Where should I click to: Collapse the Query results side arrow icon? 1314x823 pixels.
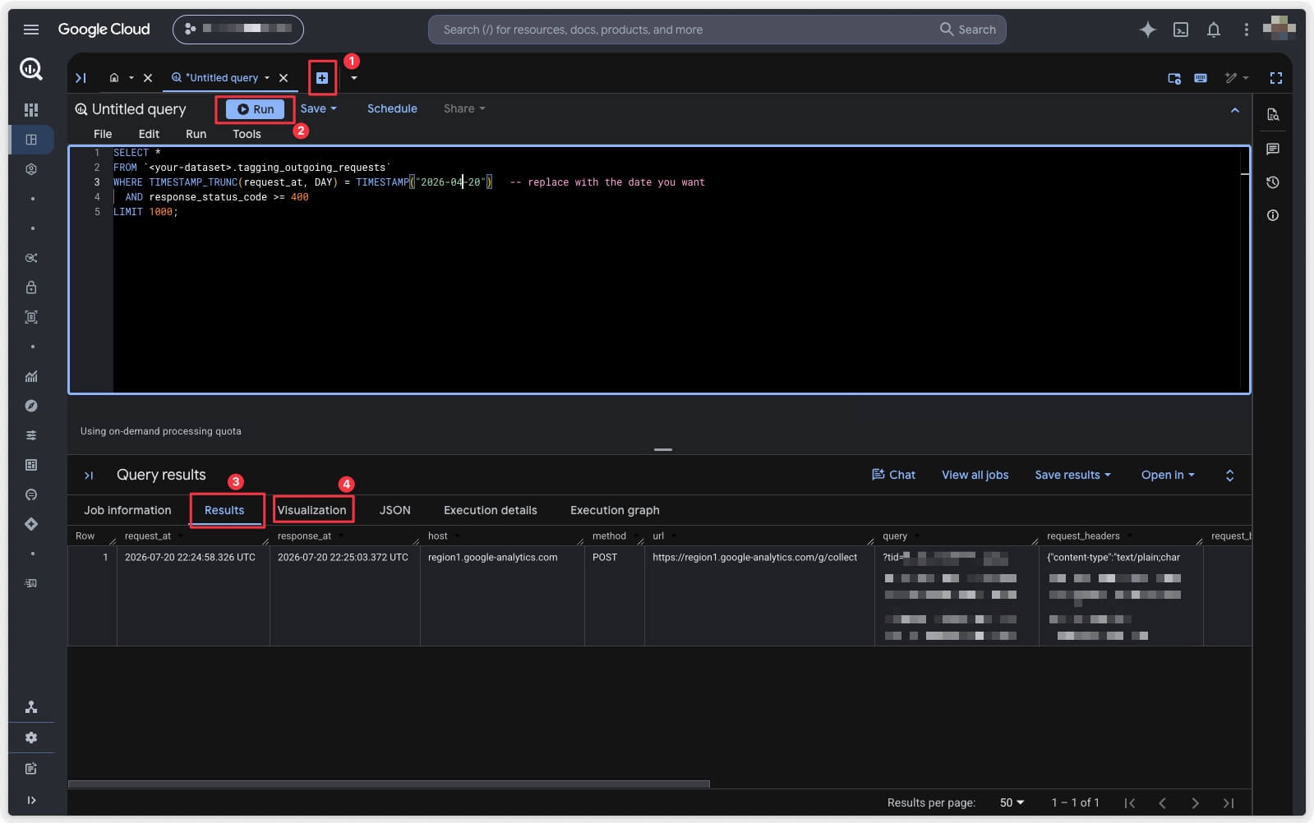[x=89, y=476]
